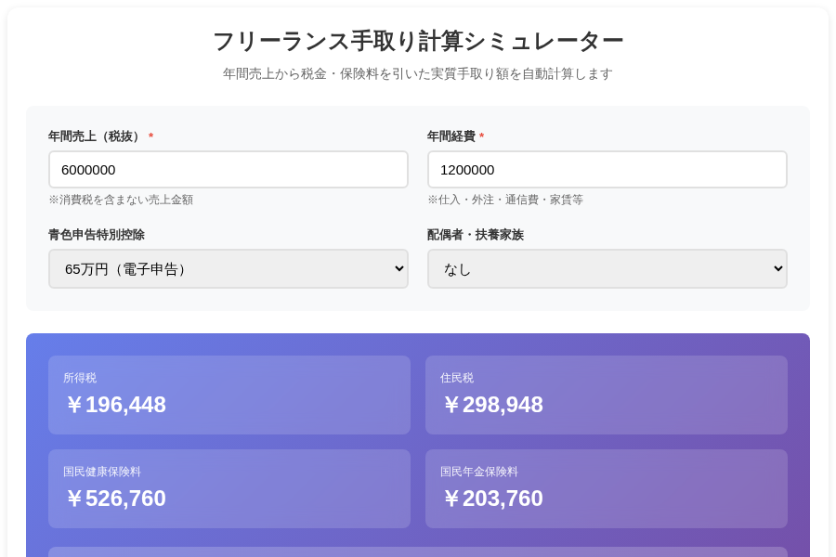Expand the 配偶者・扶養家族 dropdown

click(607, 269)
